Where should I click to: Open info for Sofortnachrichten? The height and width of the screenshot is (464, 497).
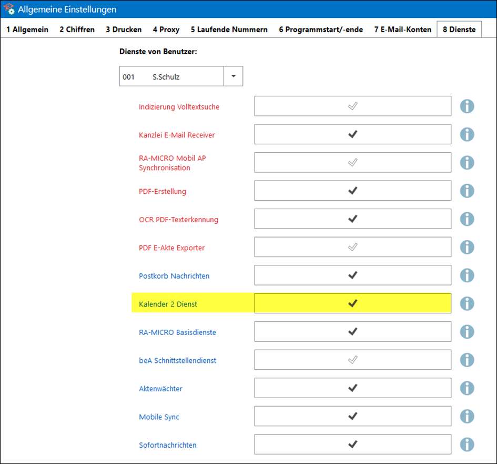(x=467, y=445)
